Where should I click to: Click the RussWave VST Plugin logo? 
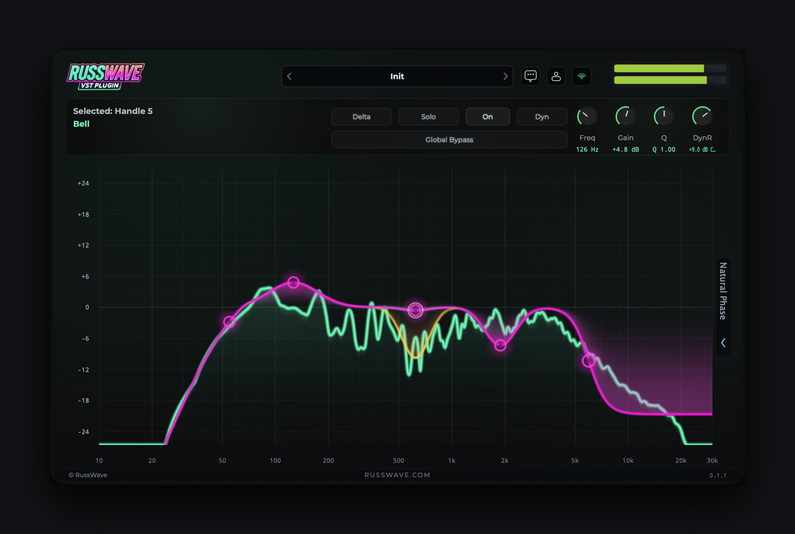click(x=105, y=76)
